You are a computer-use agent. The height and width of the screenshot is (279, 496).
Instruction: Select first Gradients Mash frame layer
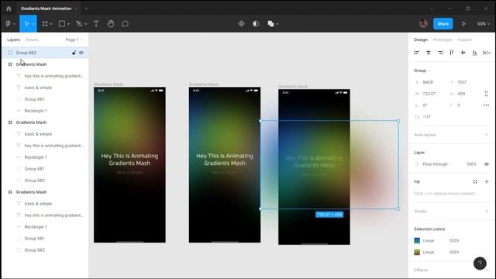pyautogui.click(x=45, y=64)
